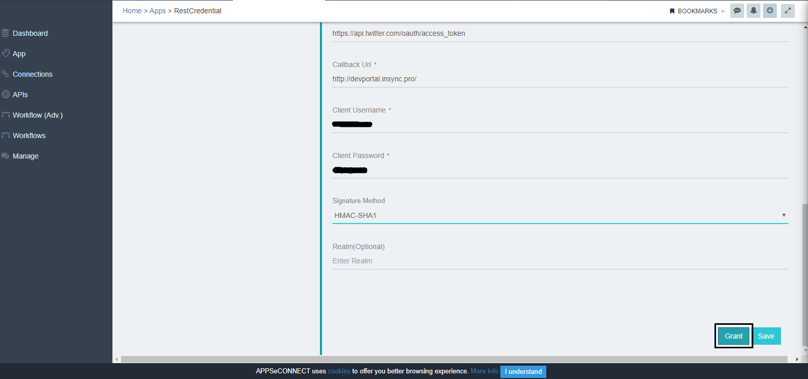Click the Workflow (Adv.) sidebar icon
The height and width of the screenshot is (379, 808).
[6, 115]
